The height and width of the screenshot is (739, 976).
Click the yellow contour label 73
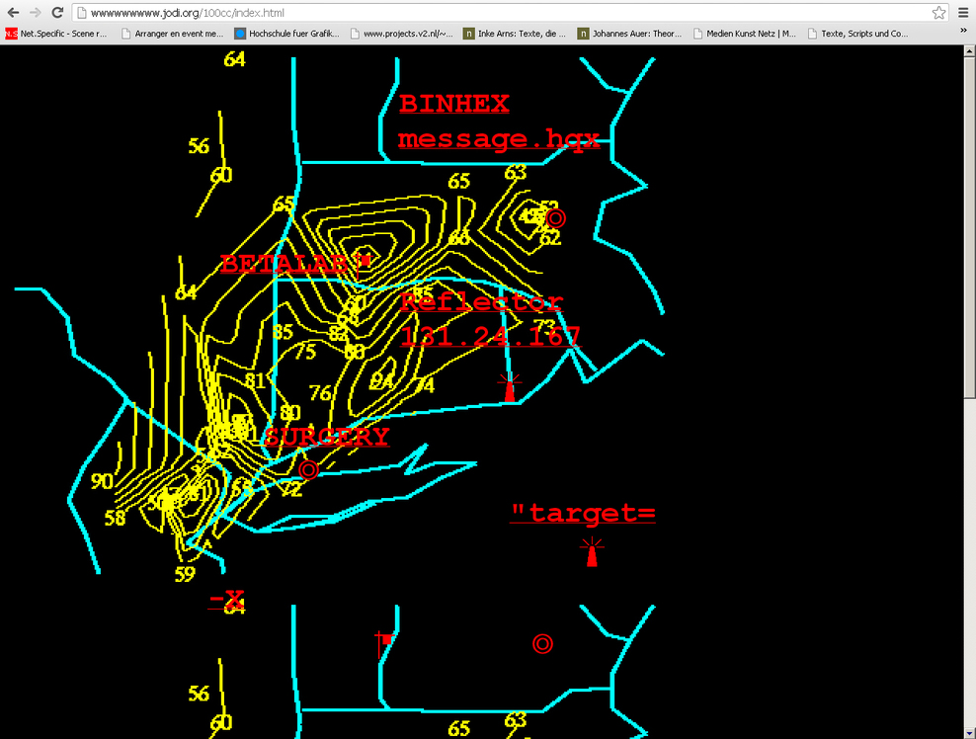543,325
